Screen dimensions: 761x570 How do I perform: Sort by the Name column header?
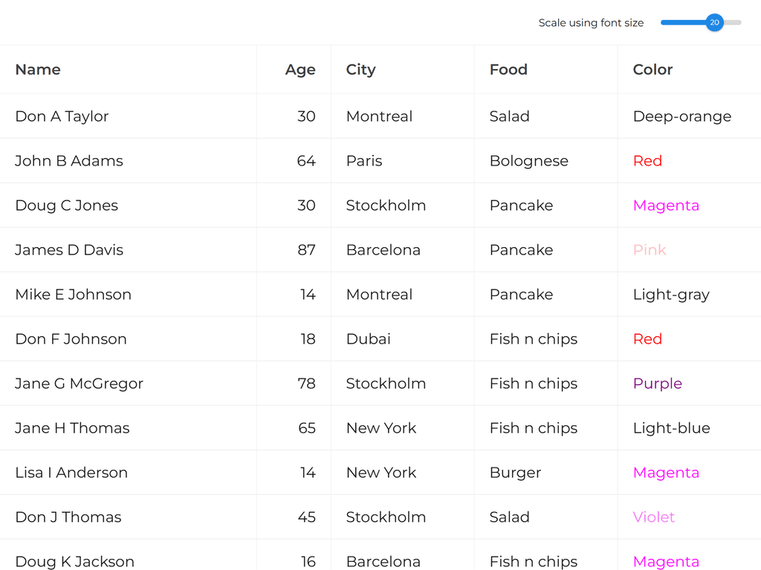click(x=38, y=70)
